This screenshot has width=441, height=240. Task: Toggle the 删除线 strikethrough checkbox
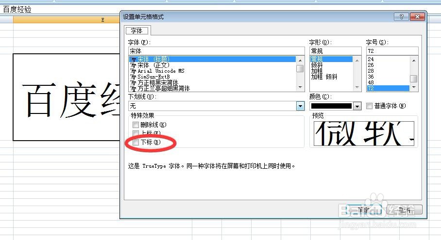pyautogui.click(x=136, y=125)
